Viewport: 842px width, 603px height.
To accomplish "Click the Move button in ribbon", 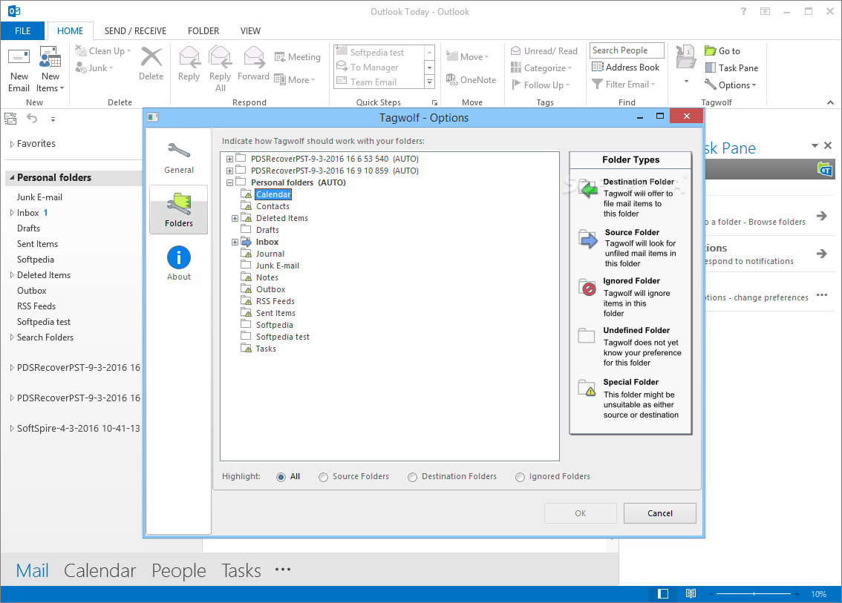I will point(467,57).
